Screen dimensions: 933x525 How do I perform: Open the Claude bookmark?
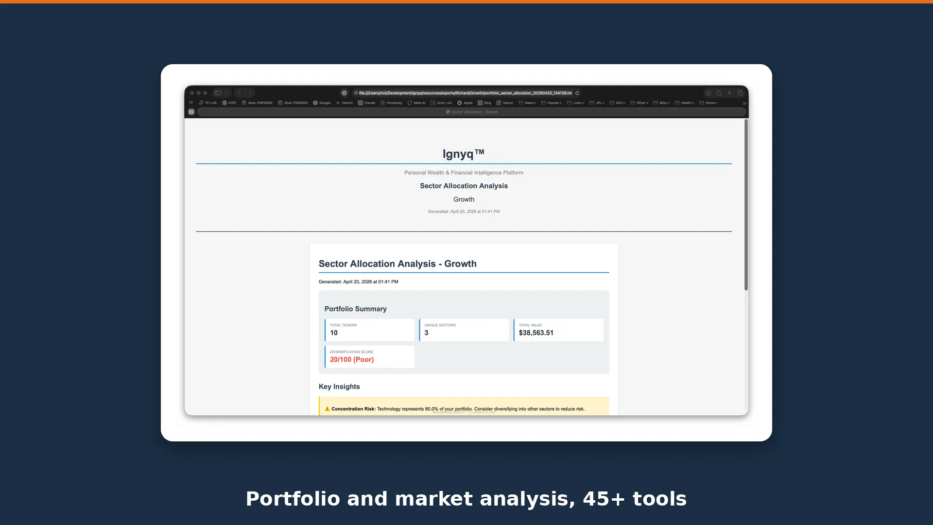[366, 103]
